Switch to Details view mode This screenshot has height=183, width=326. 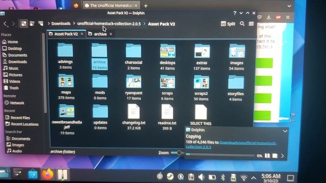pos(41,23)
